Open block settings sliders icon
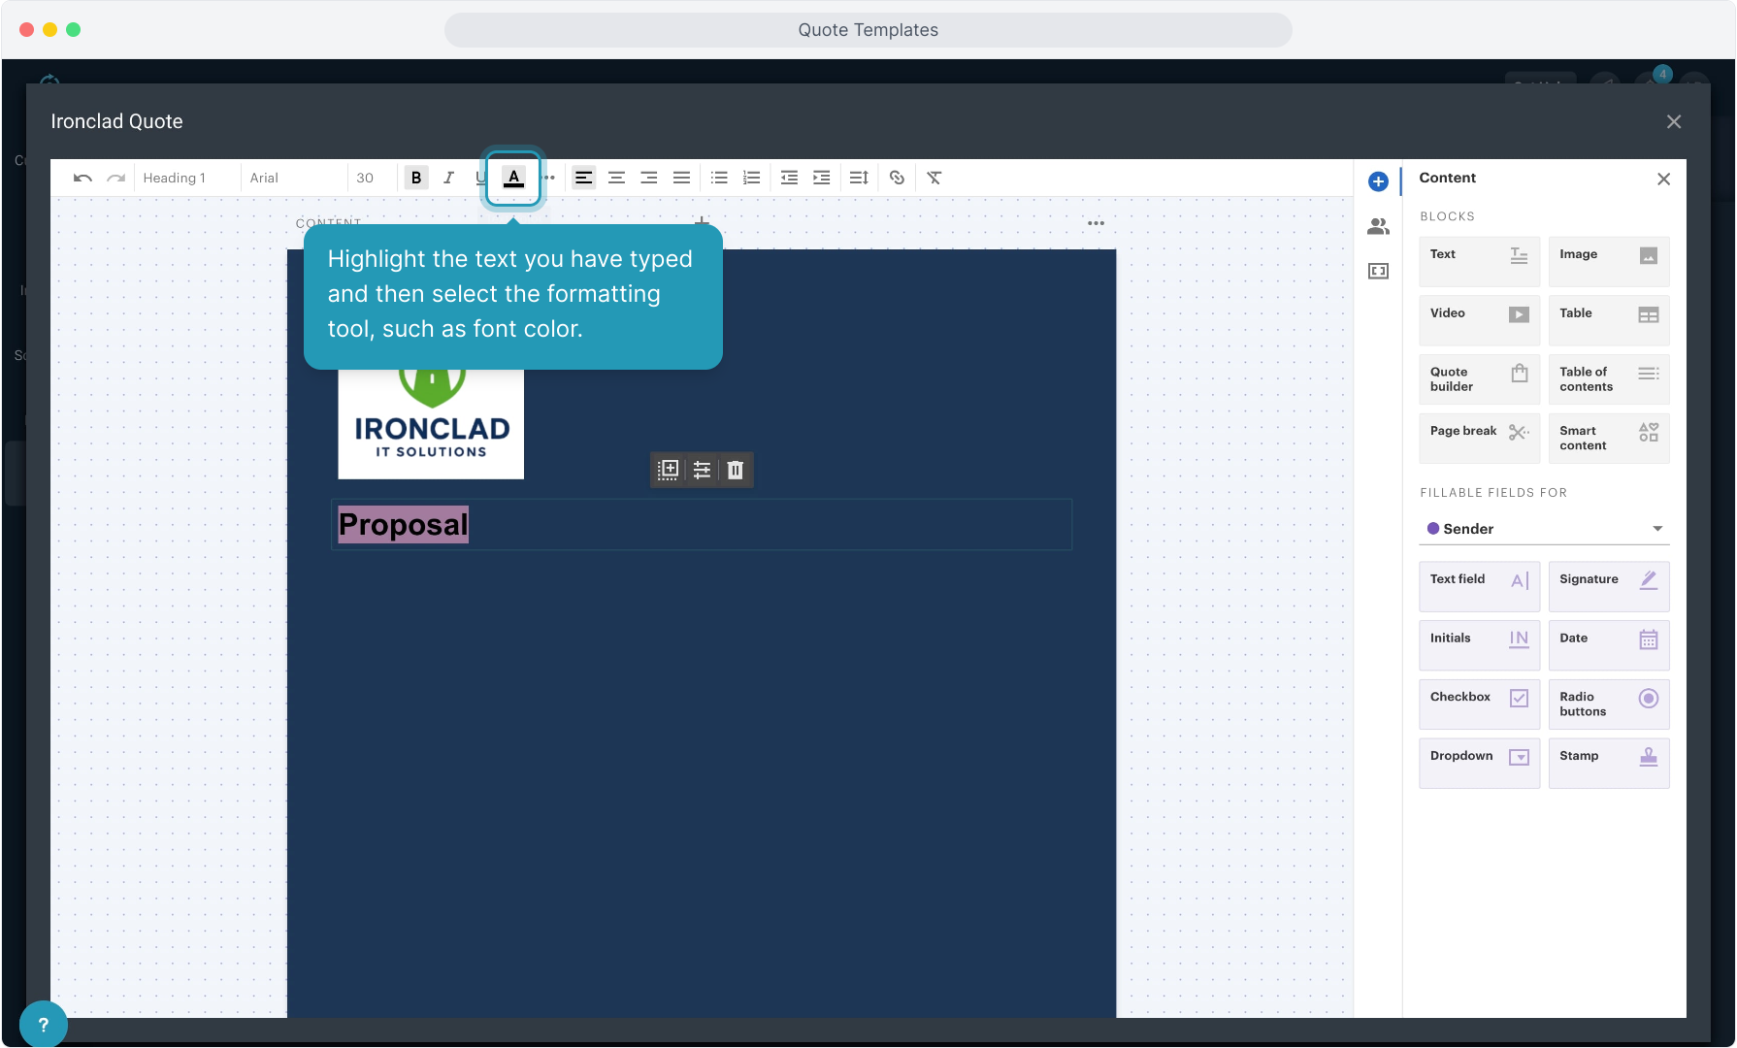The width and height of the screenshot is (1737, 1048). click(702, 470)
